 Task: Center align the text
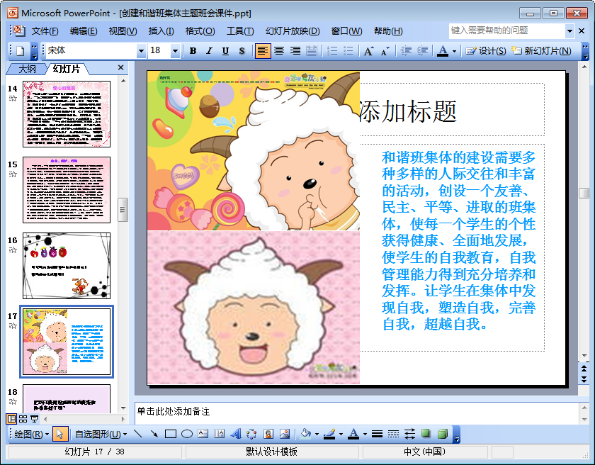point(279,51)
